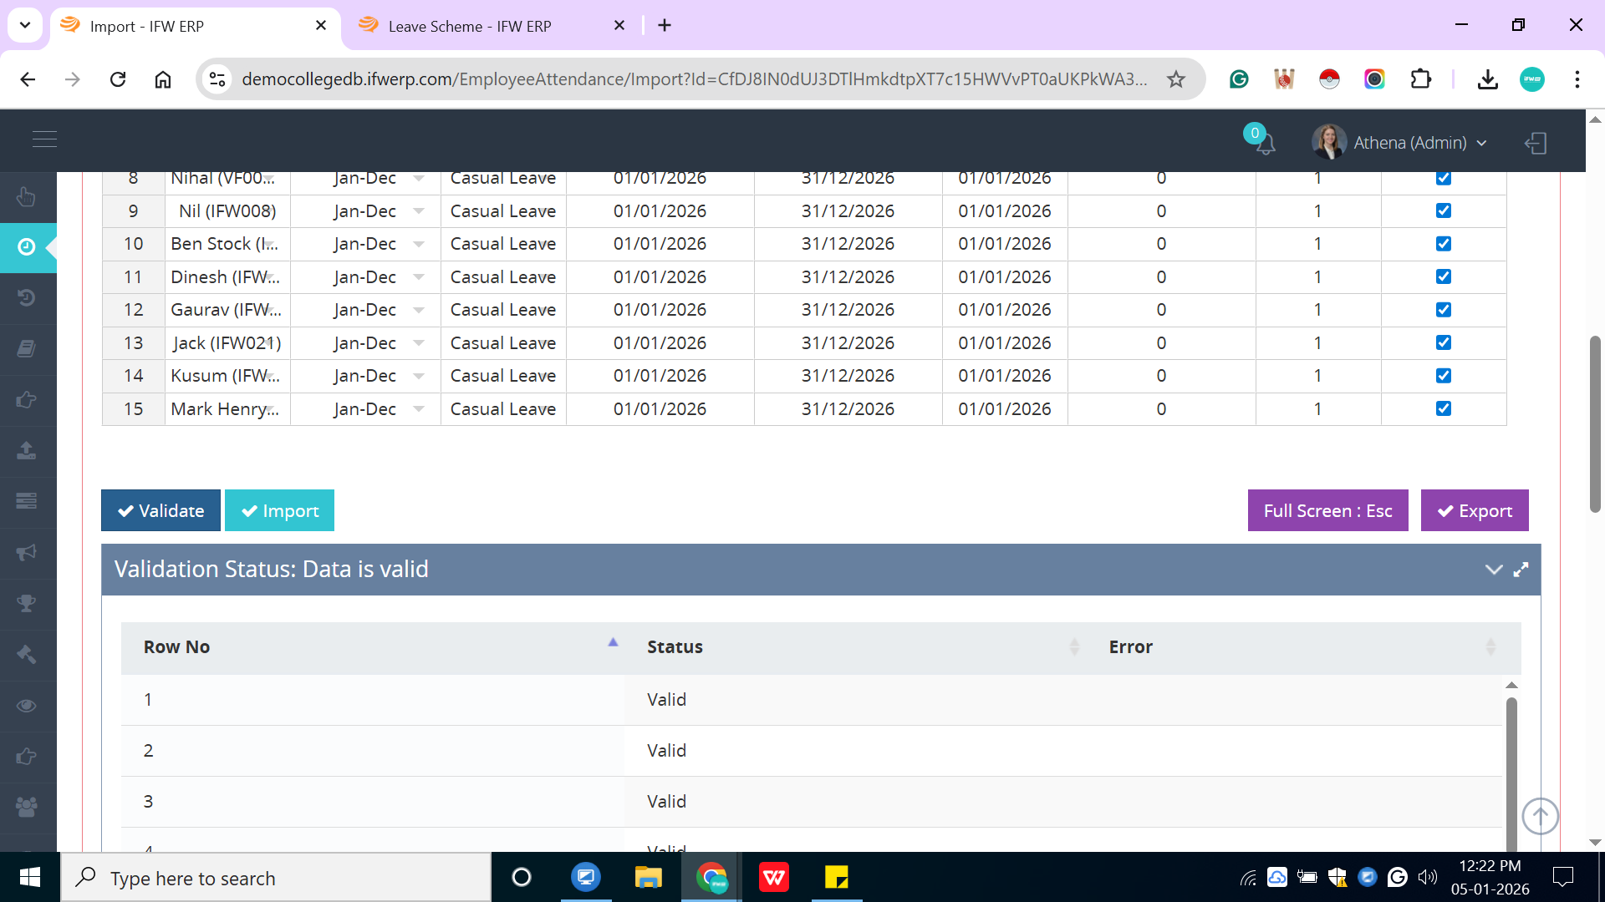Open the eye sidebar icon
1605x902 pixels.
click(27, 706)
